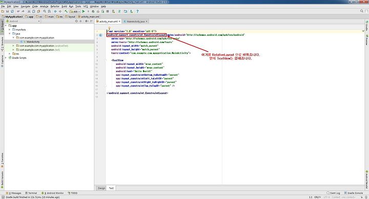Switch to the Text view tab
369x199 pixels.
coord(111,188)
